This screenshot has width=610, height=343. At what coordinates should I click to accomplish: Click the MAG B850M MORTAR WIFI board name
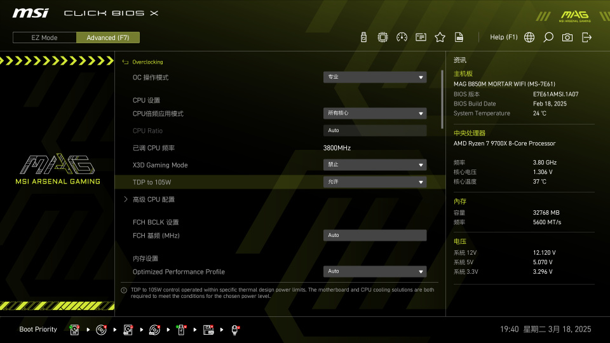tap(504, 84)
